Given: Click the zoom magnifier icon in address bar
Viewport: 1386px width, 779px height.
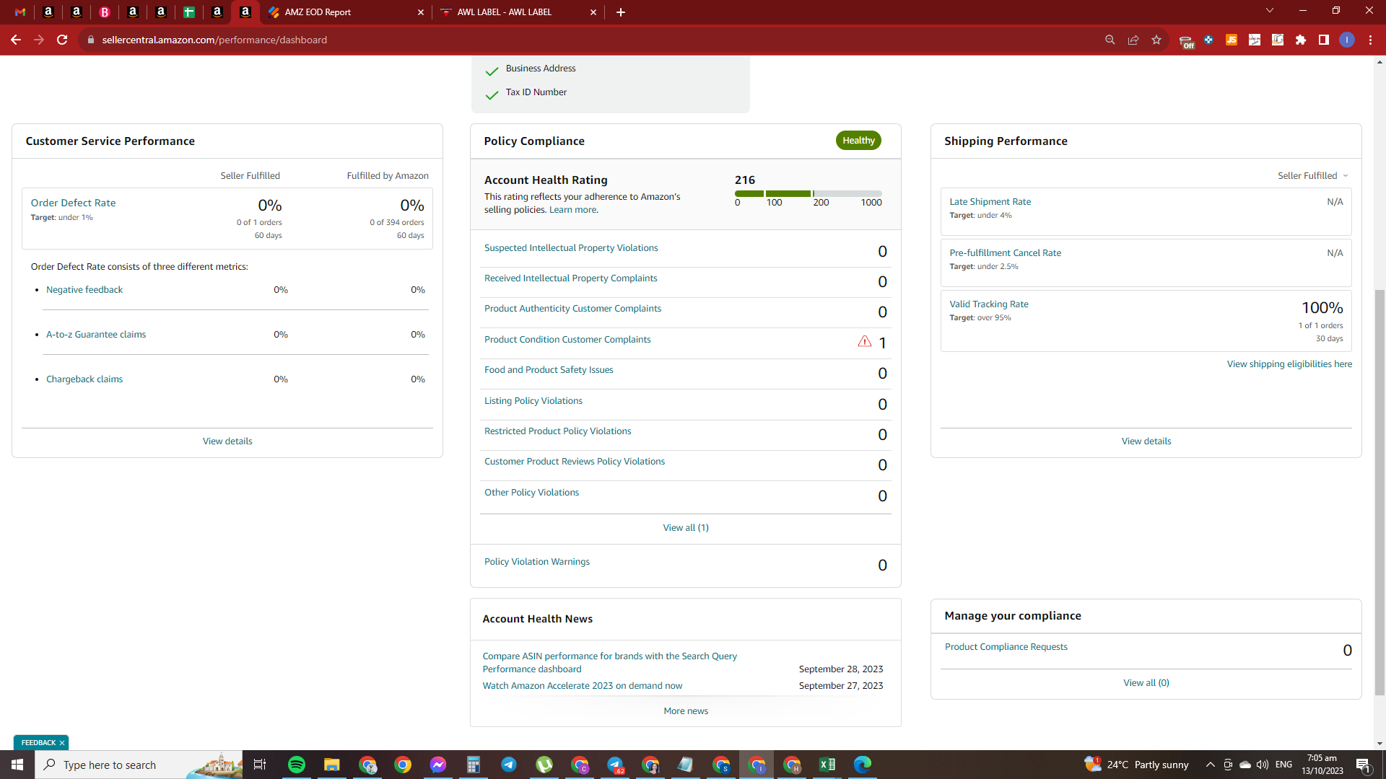Looking at the screenshot, I should pos(1110,40).
